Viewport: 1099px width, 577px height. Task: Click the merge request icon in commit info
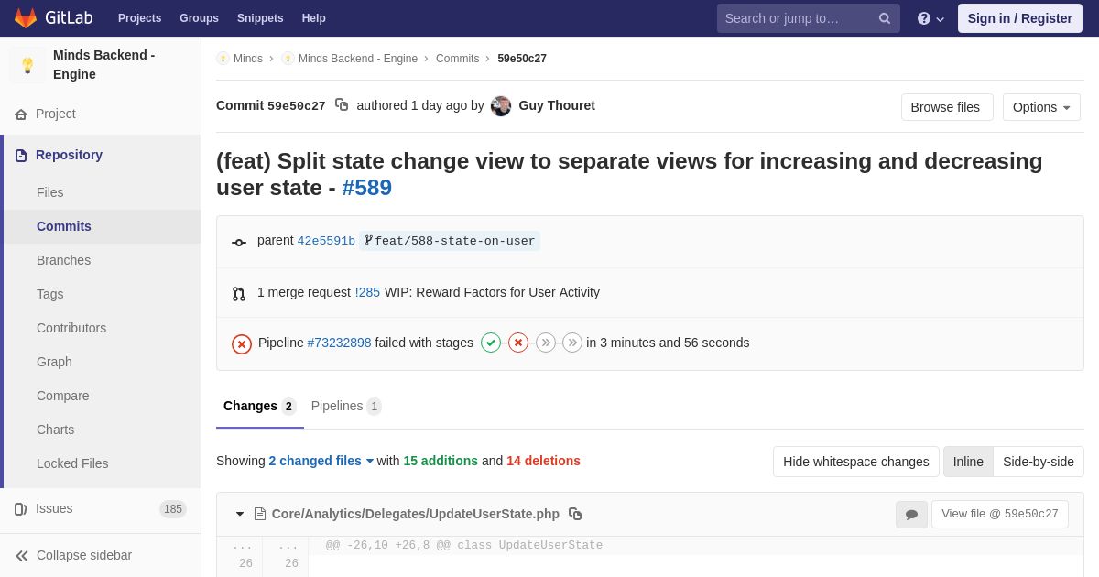pos(239,294)
